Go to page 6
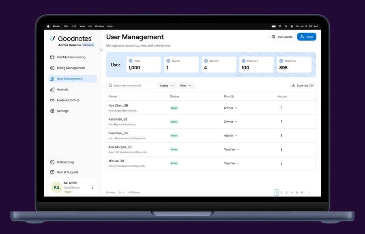The width and height of the screenshot is (365, 234). 302,192
